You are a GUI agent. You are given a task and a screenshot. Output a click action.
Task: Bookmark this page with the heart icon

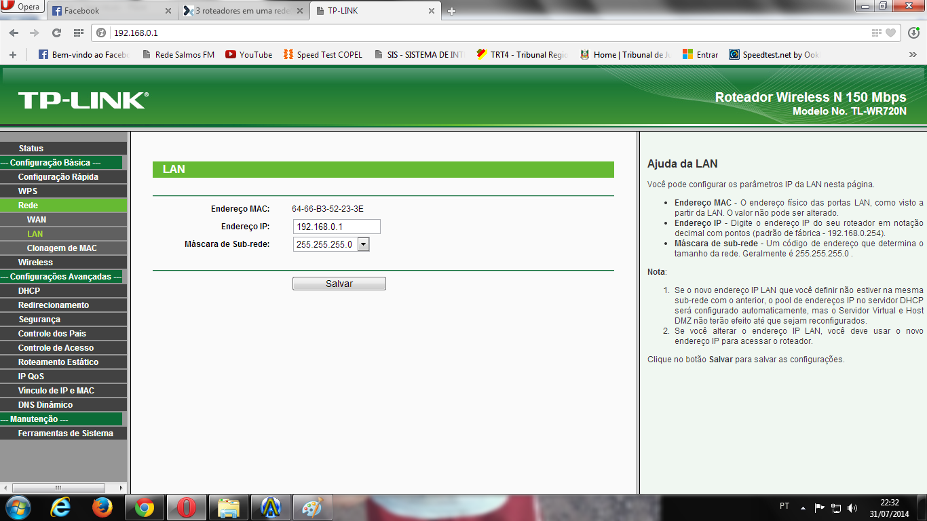pyautogui.click(x=891, y=33)
